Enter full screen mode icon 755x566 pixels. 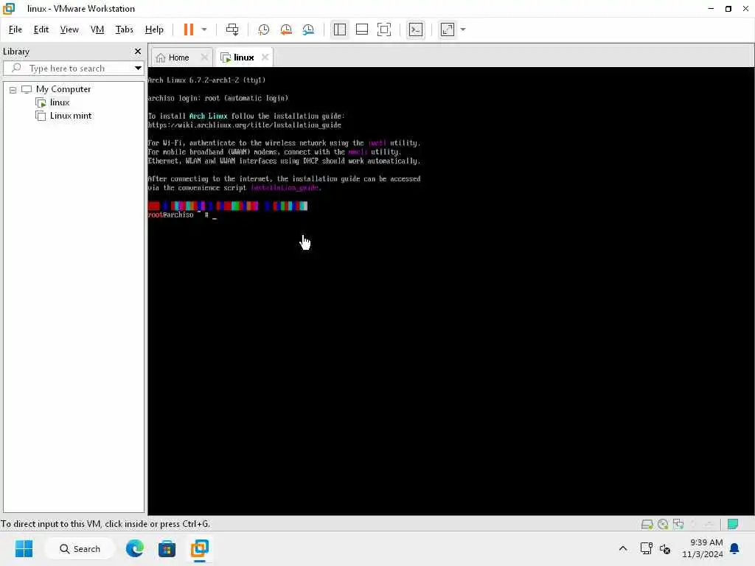point(384,29)
